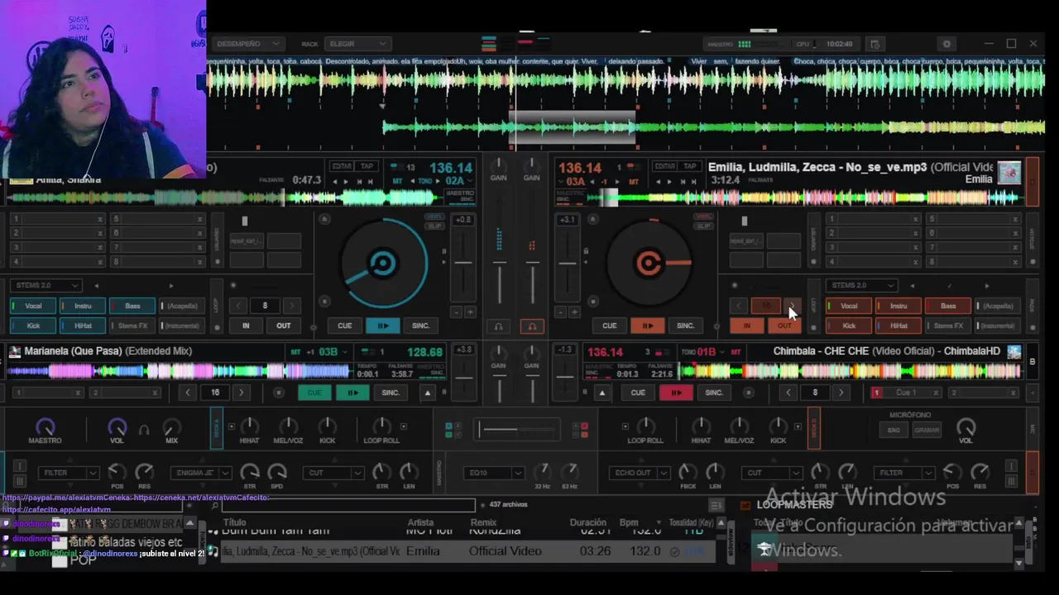Screen dimensions: 1059x595
Task: Open STEMS 2.0 dropdown on the right deck
Action: [x=861, y=285]
